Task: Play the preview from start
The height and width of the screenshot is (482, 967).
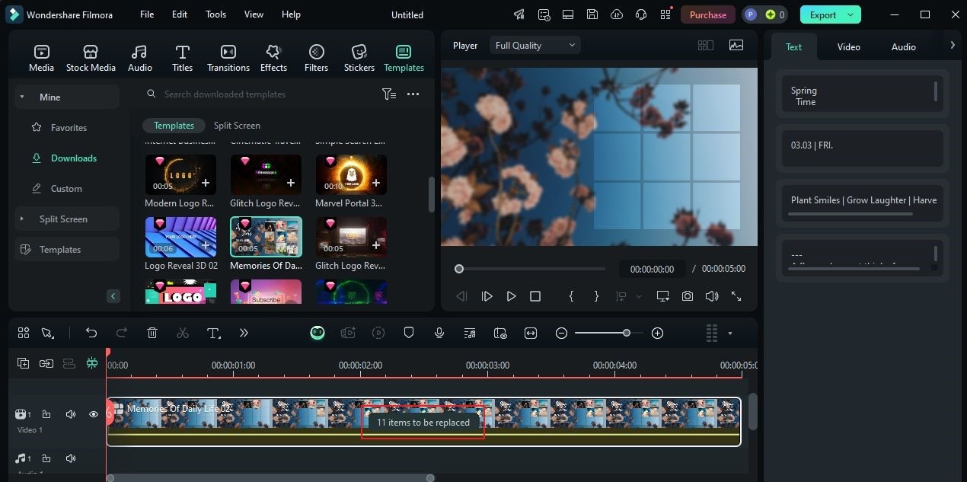Action: [x=487, y=296]
